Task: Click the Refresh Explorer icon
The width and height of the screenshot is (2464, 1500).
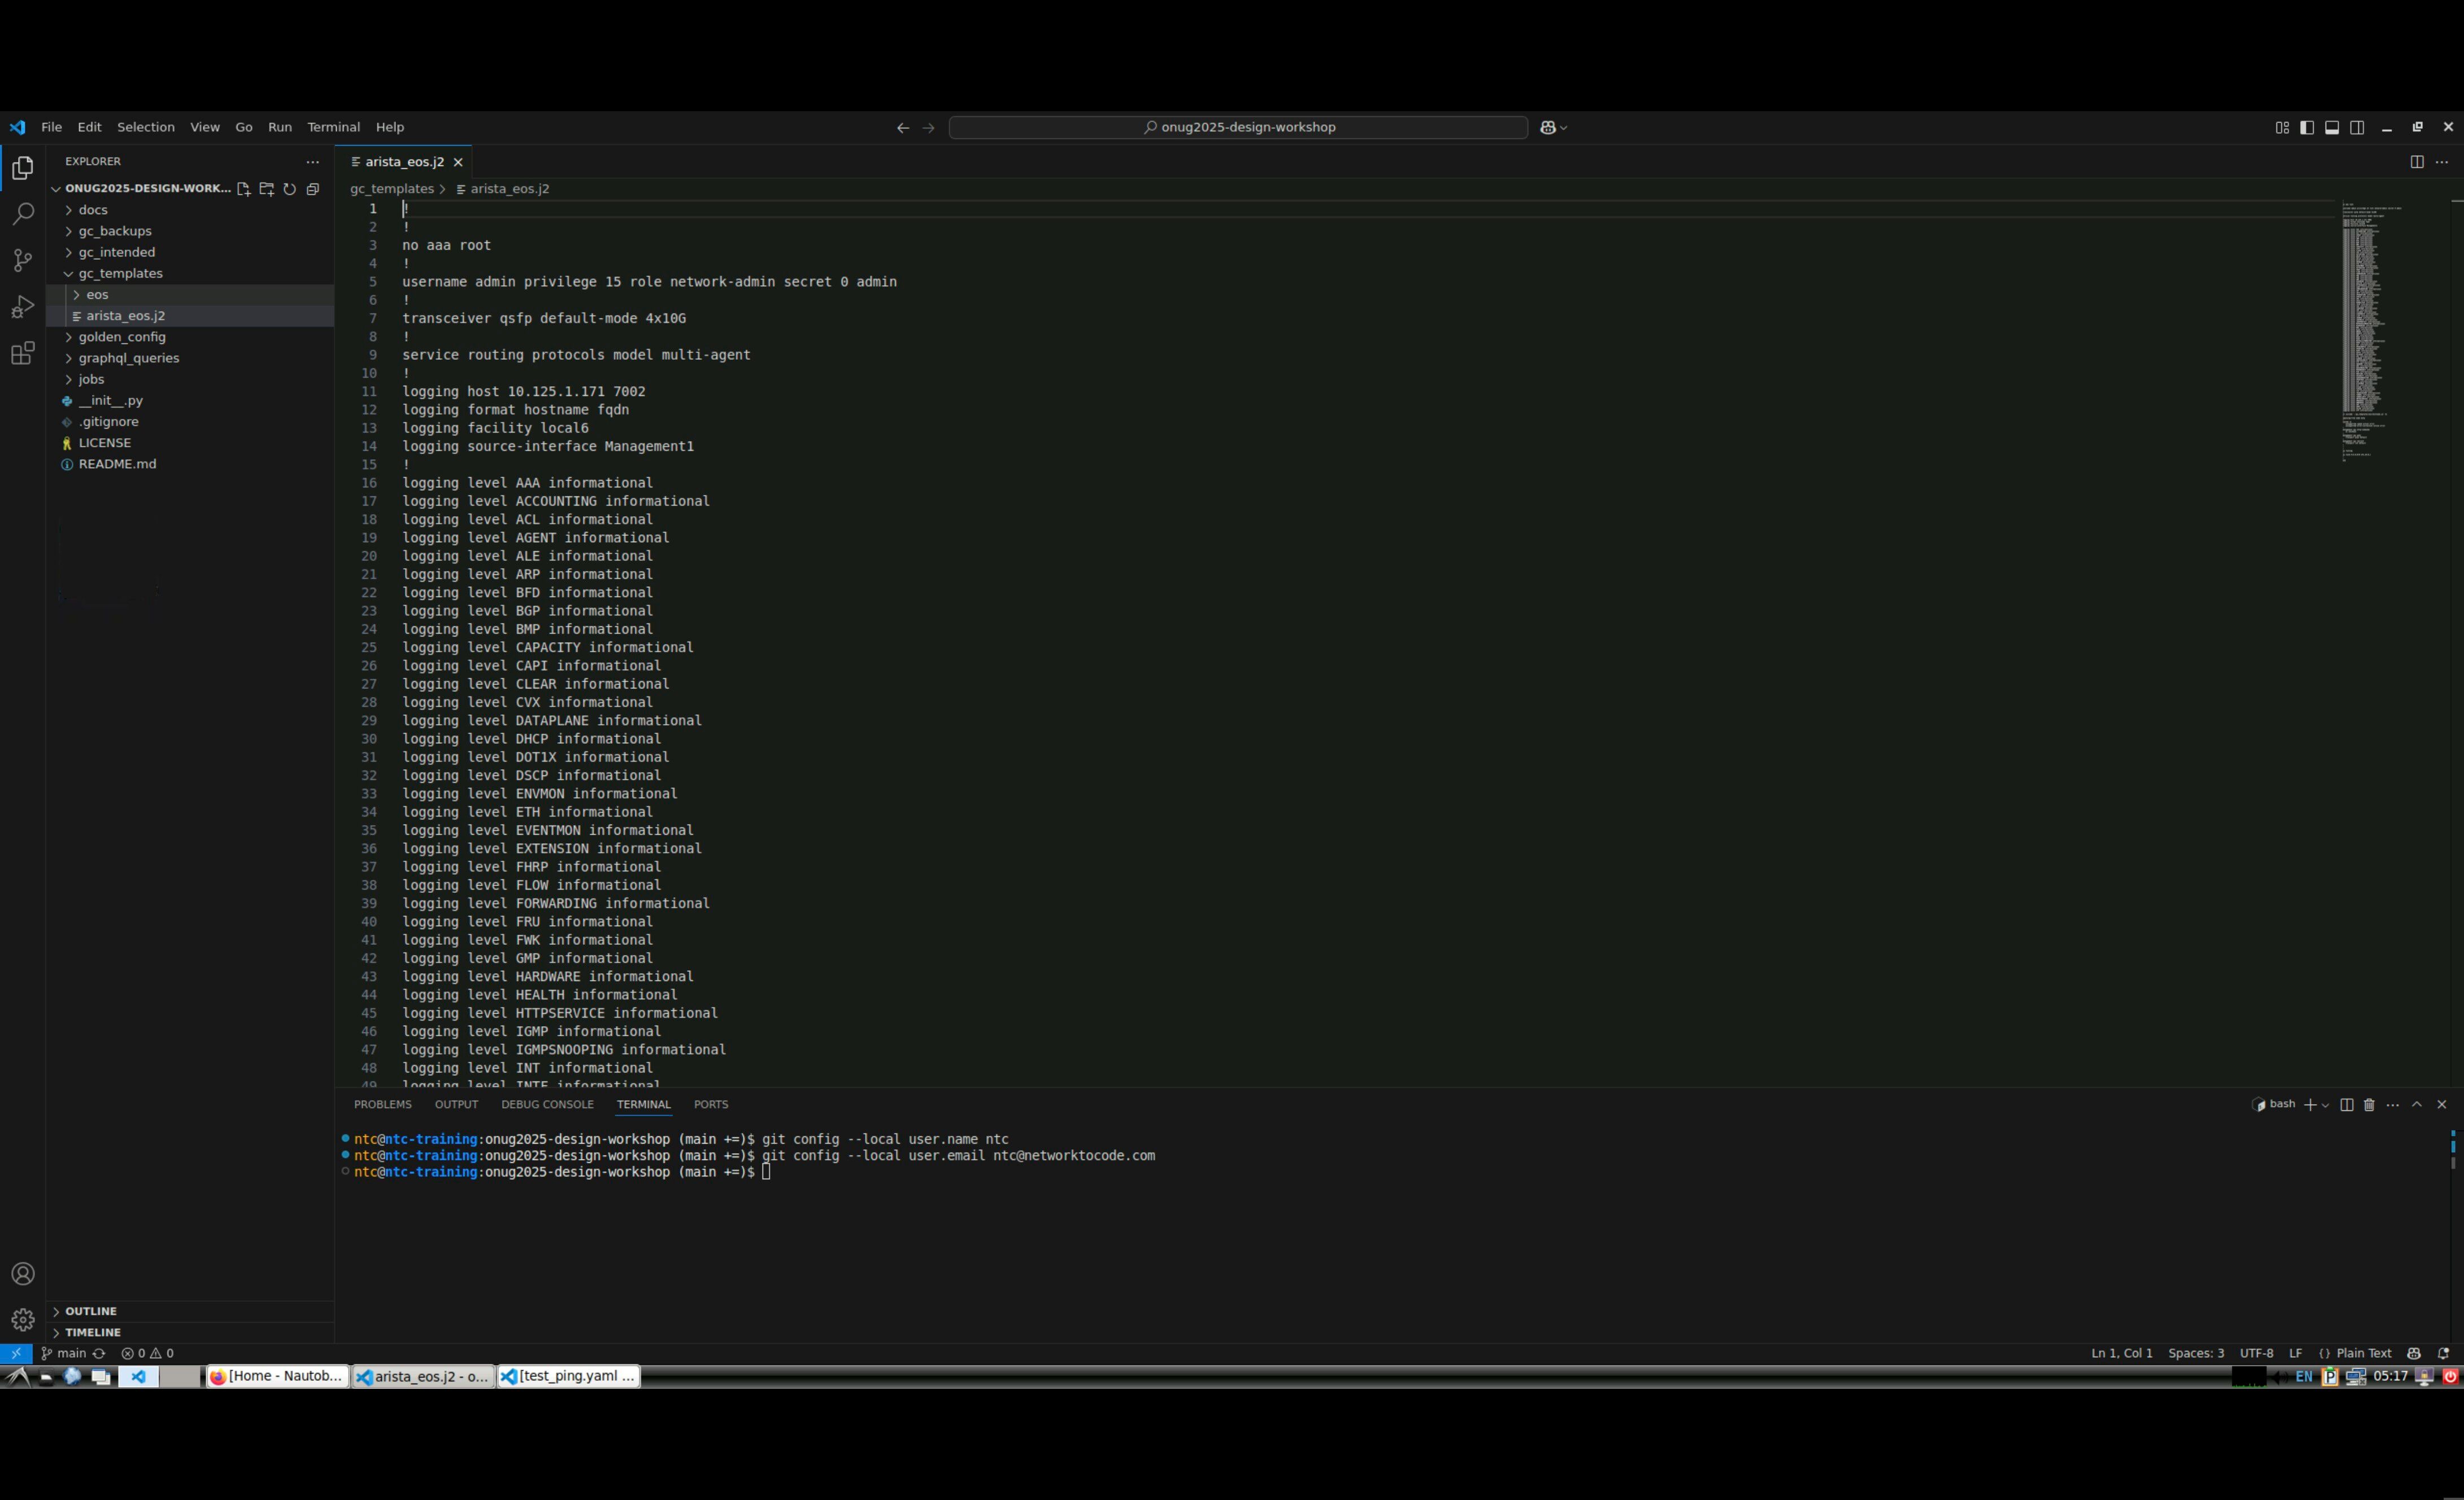Action: 289,189
